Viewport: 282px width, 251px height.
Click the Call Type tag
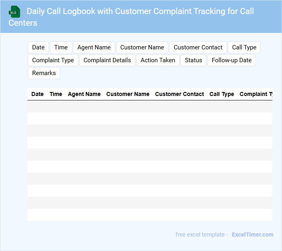(244, 47)
